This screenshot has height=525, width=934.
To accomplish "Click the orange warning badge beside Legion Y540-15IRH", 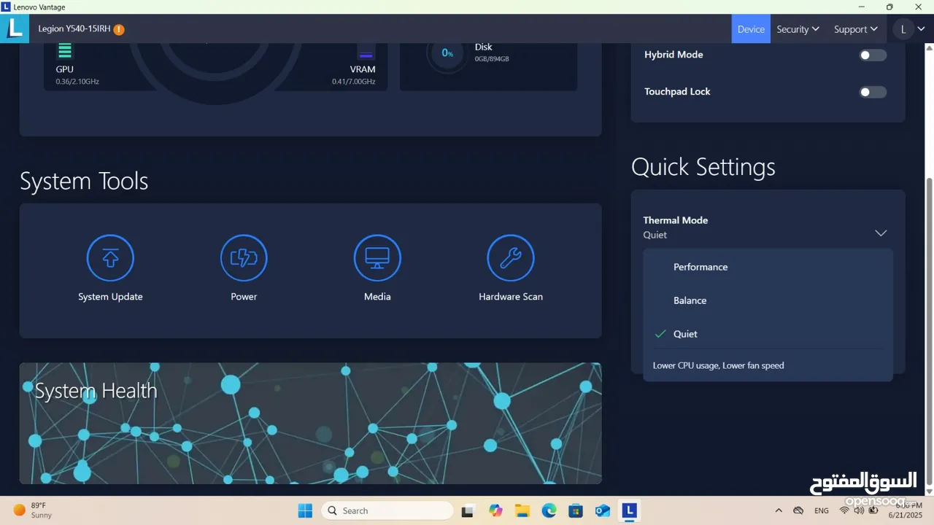I will click(119, 30).
